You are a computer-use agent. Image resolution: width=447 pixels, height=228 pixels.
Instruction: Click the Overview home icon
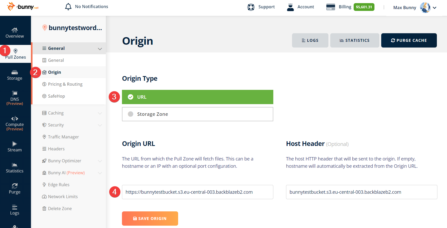15,30
